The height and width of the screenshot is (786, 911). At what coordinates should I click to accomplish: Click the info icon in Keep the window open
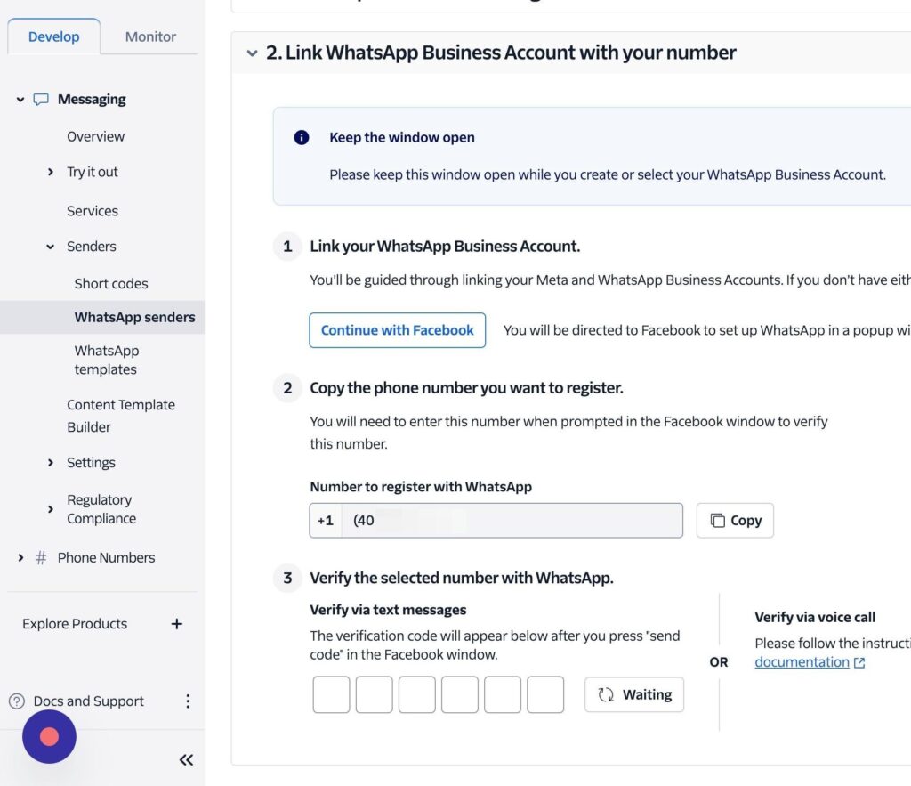point(302,138)
